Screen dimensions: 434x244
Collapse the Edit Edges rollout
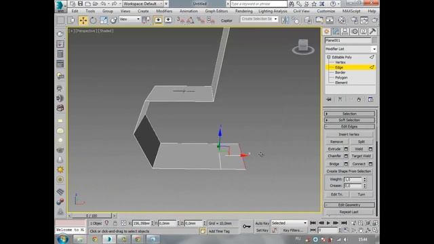(350, 127)
